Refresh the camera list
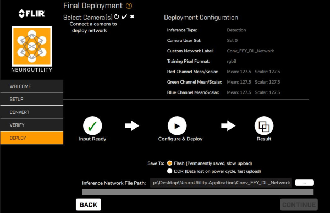Screen dimensions: 330x213 117,17
